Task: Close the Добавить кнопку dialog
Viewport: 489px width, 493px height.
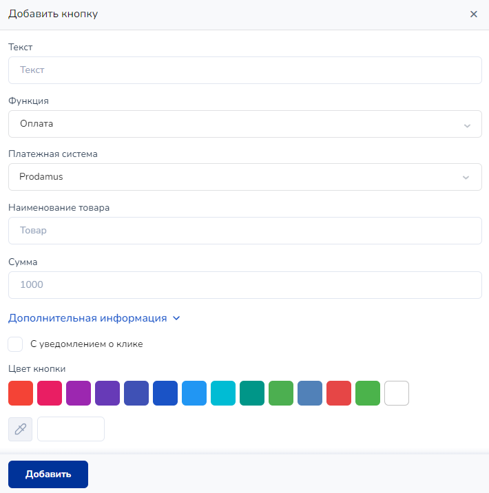Action: coord(474,14)
